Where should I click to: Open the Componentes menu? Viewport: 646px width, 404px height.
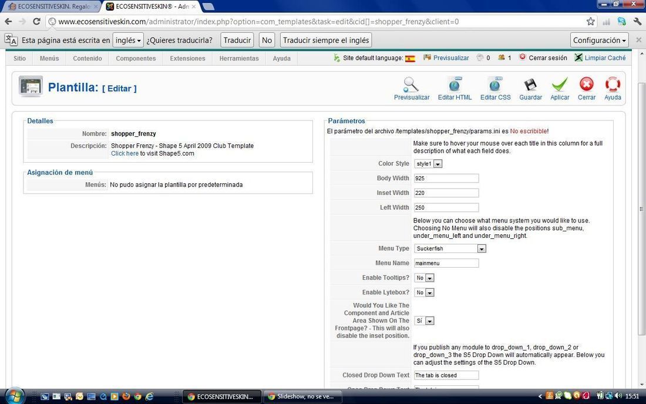(x=136, y=59)
